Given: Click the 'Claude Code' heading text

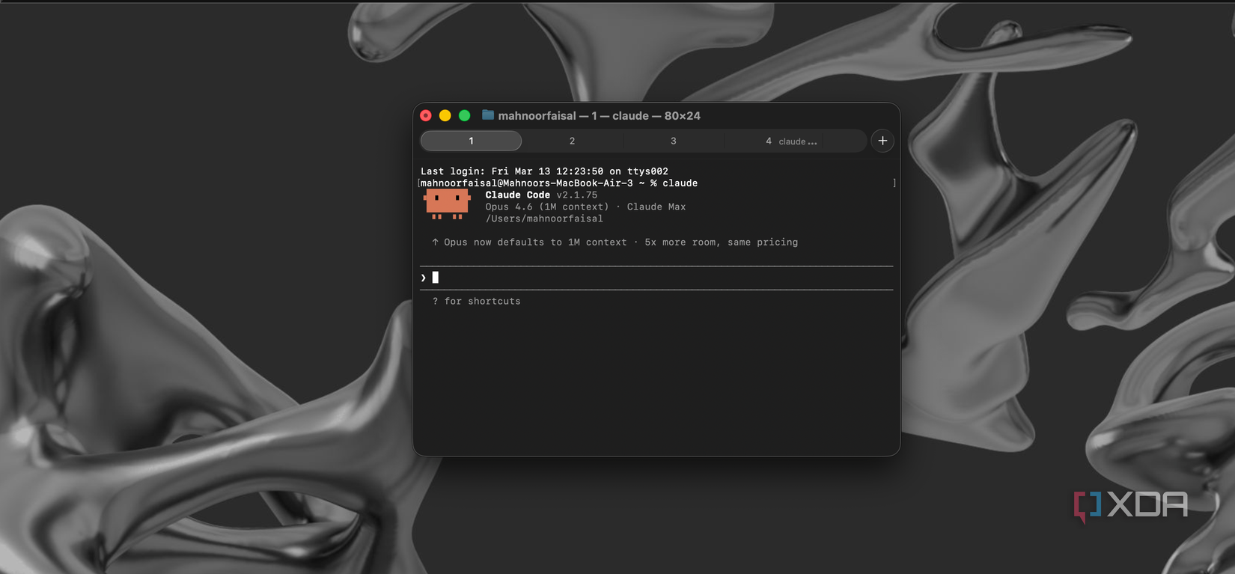Looking at the screenshot, I should pyautogui.click(x=517, y=195).
